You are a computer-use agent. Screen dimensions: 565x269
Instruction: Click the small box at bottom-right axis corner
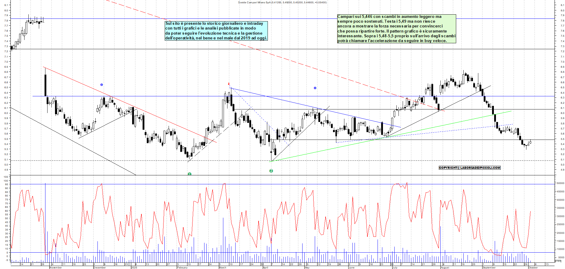(x=558, y=261)
